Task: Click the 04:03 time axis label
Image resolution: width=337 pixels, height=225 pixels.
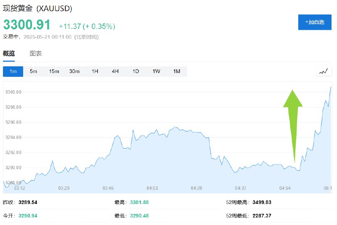Action: [x=152, y=188]
